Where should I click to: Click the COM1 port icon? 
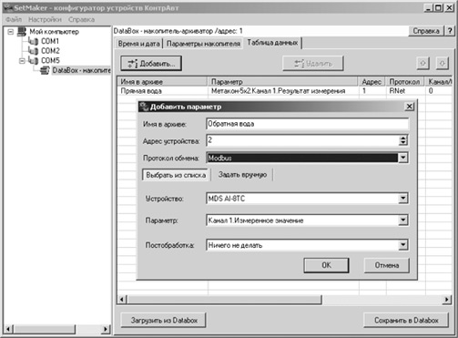coord(34,41)
